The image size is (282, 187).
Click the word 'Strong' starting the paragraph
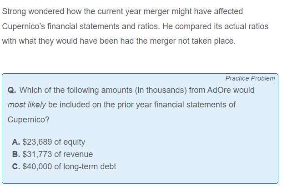point(14,11)
